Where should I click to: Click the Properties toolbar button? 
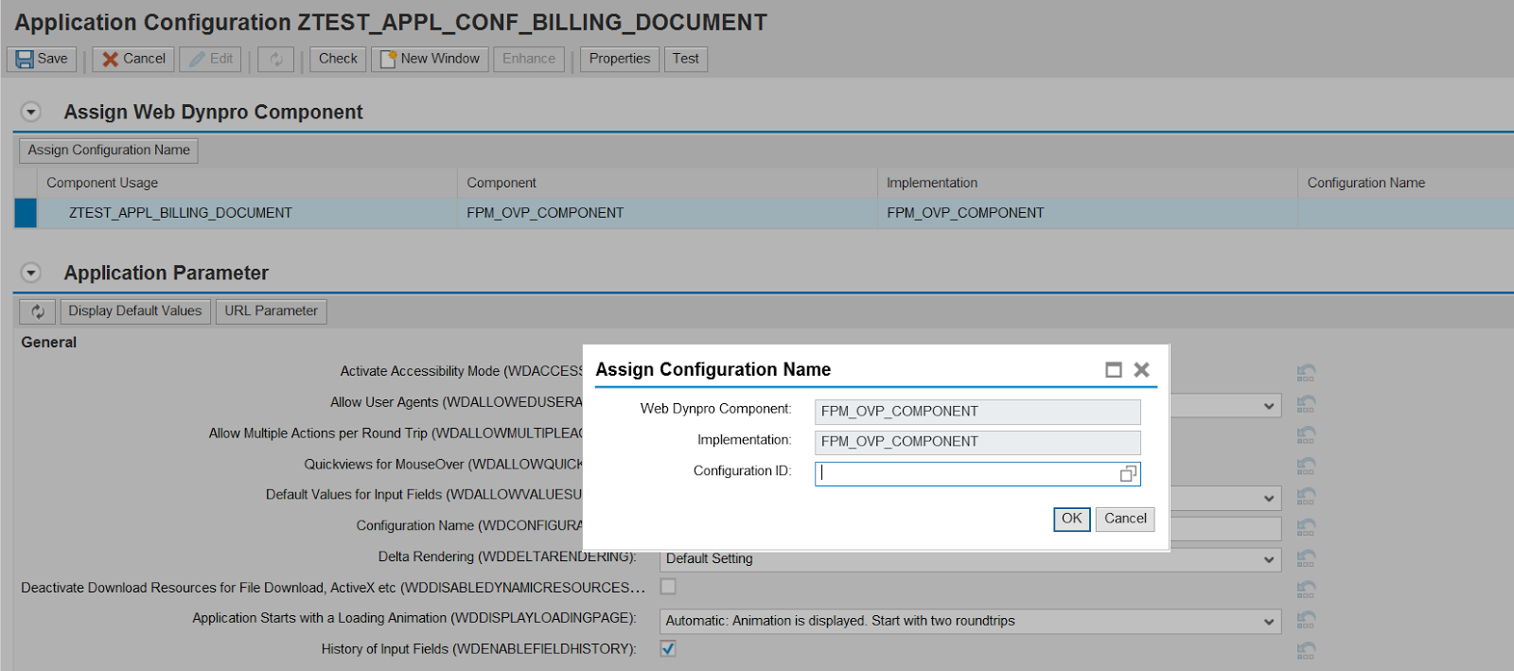click(x=619, y=59)
